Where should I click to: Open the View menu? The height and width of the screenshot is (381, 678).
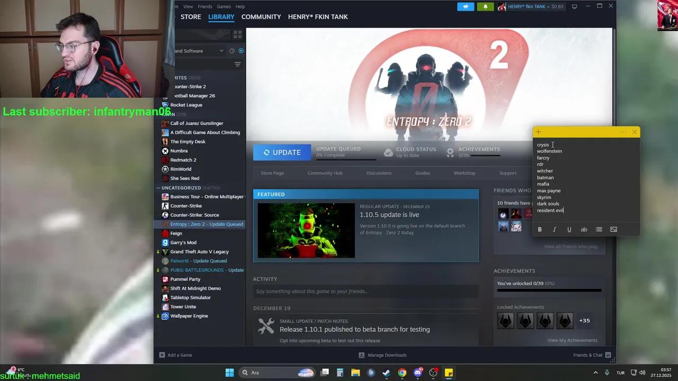point(188,6)
